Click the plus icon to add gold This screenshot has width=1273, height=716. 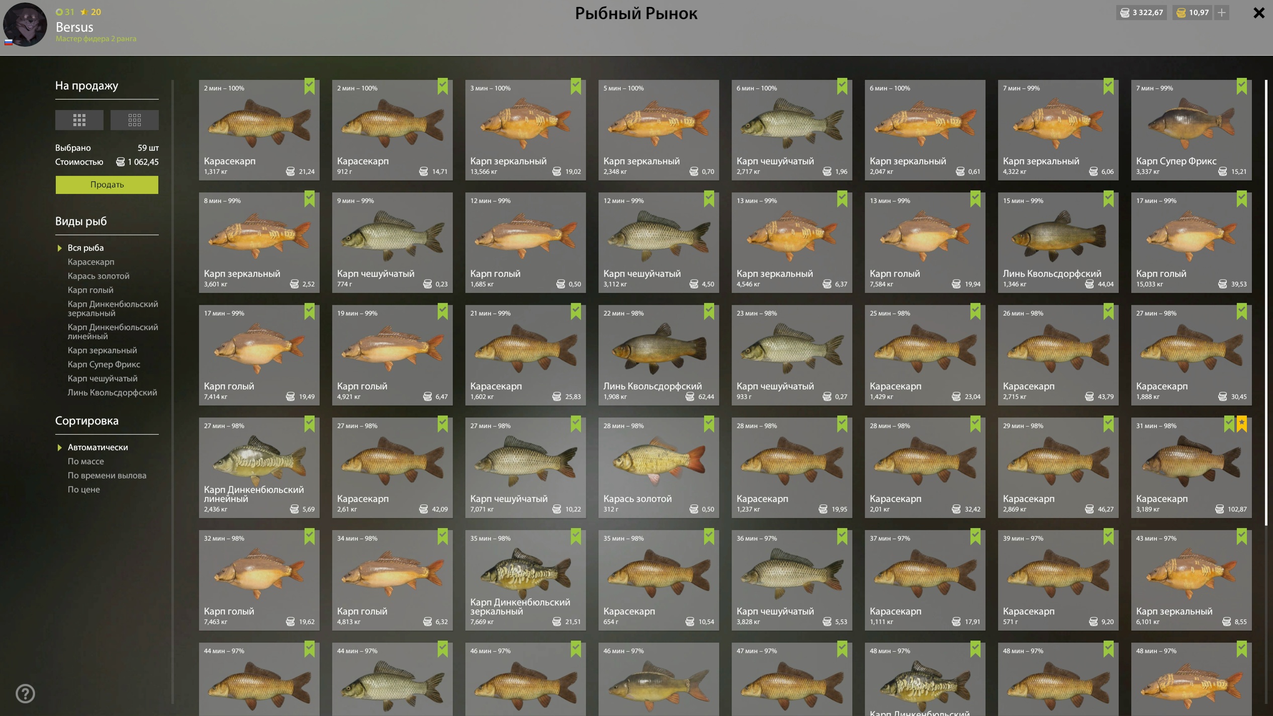tap(1221, 13)
